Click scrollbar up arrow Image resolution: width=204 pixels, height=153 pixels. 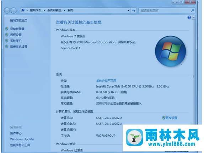(x=194, y=17)
